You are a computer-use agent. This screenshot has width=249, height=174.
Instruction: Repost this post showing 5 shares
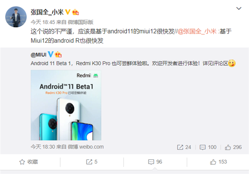point(92,162)
